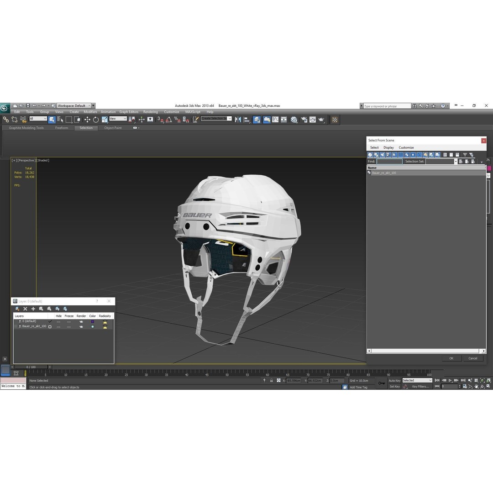Open the 3ds Max application menu logo

[x=5, y=108]
